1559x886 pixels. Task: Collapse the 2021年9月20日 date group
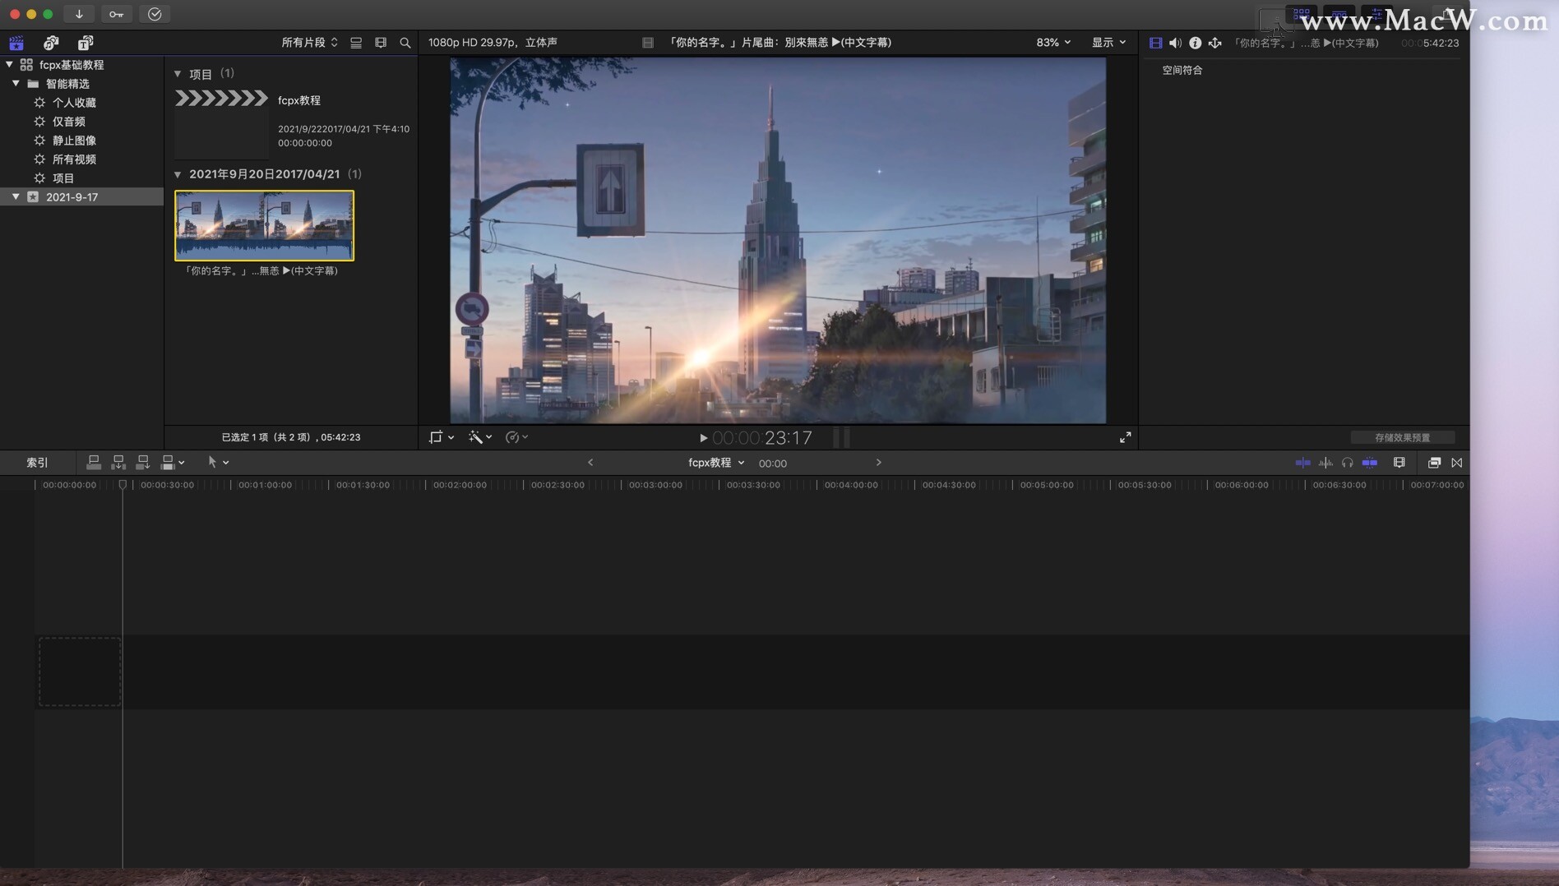point(178,174)
